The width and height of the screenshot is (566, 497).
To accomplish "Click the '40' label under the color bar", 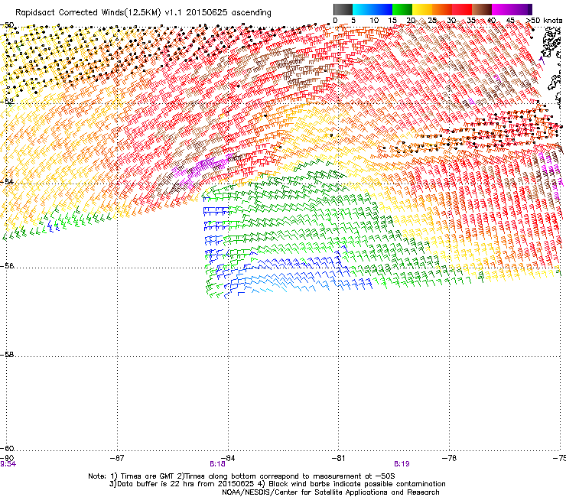I will pos(491,21).
